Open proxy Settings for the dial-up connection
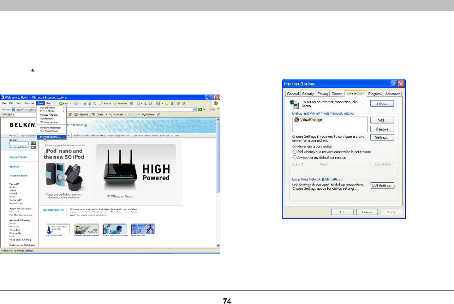The height and width of the screenshot is (304, 454). pos(382,137)
